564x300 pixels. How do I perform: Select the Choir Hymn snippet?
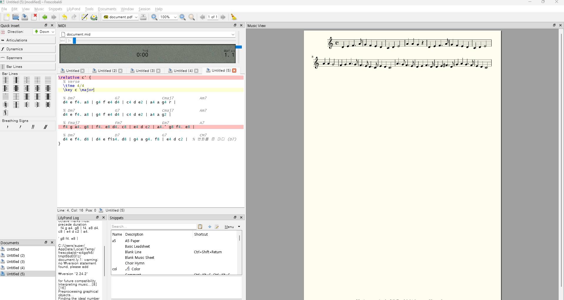tap(134, 263)
